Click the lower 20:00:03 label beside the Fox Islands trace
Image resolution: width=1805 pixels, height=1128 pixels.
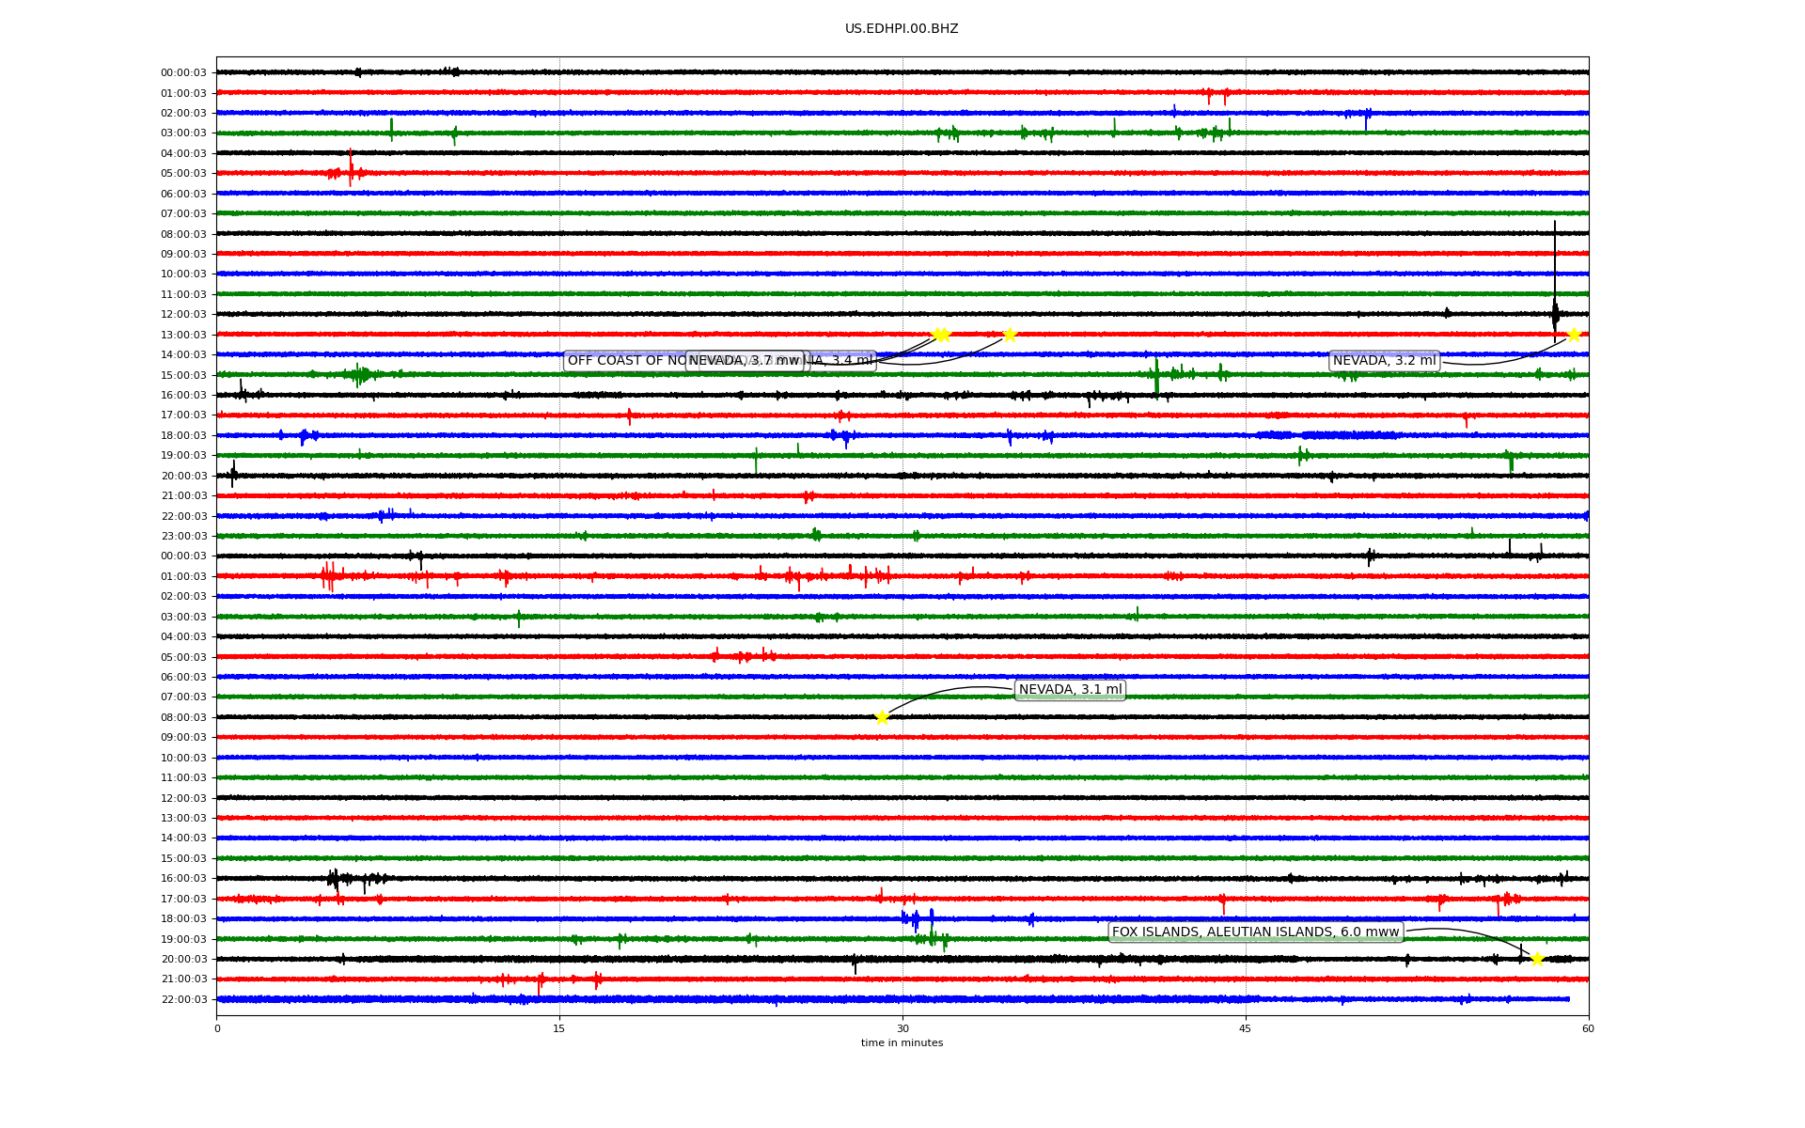[183, 960]
